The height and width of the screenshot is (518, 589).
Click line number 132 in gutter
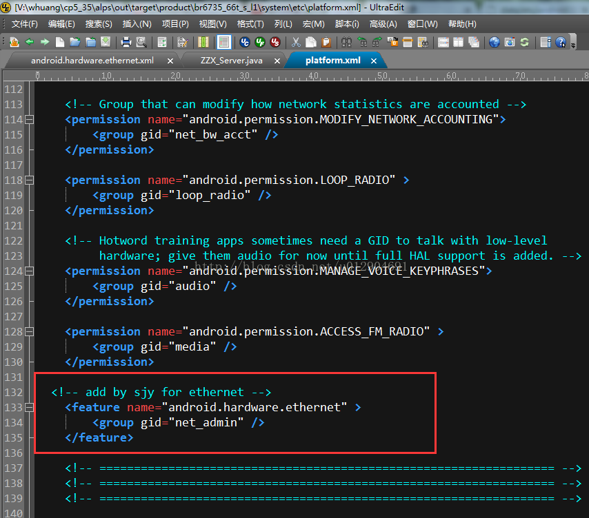(x=14, y=393)
